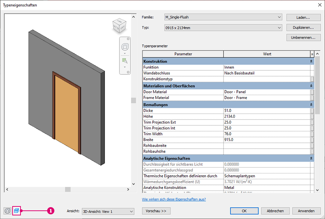Select the Analytische Konstruktion value Metal
The image size is (325, 219).
[x=267, y=187]
